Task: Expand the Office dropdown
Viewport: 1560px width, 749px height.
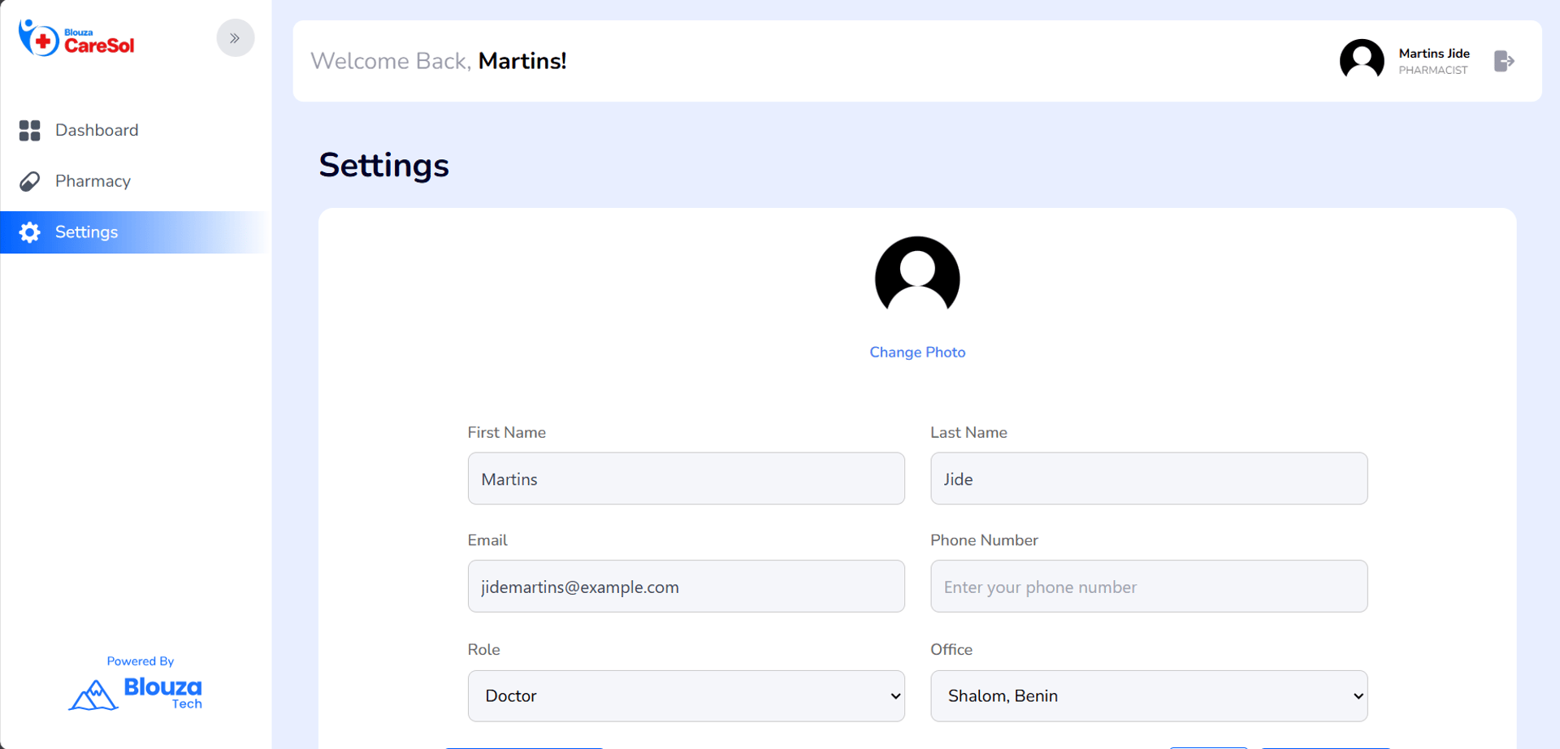Action: tap(1148, 695)
